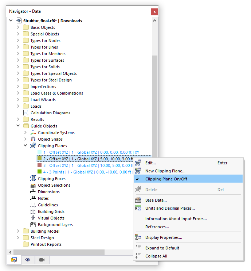Toggle Clipping Plane On/Off checkmark entry

pos(188,179)
